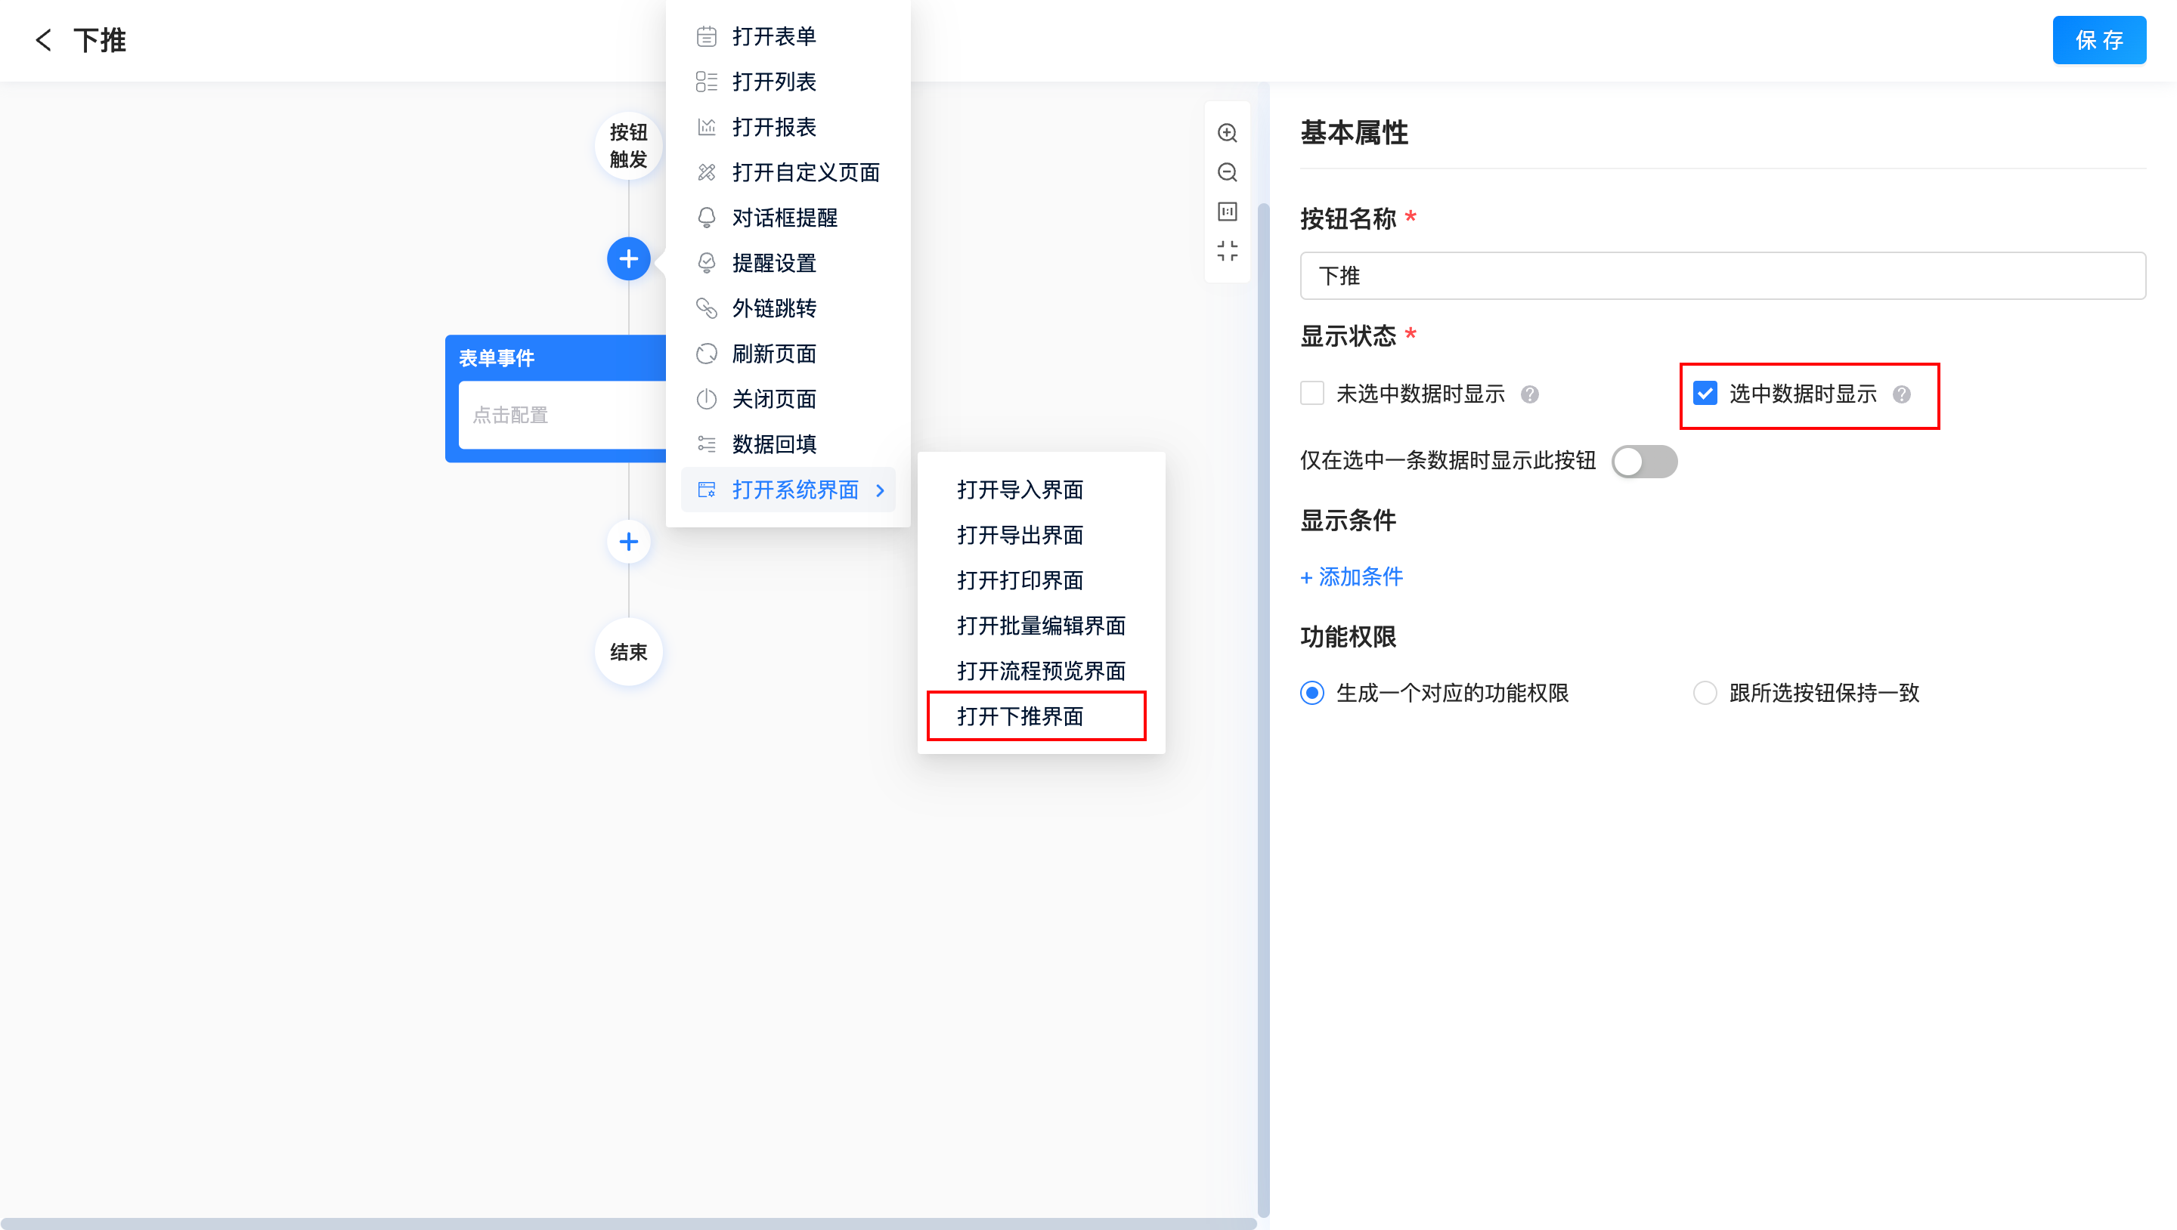Check the 未选中数据时显示 checkbox

[1311, 394]
